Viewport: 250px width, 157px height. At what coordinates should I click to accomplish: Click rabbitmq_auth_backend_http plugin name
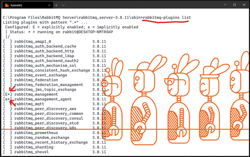(44, 51)
